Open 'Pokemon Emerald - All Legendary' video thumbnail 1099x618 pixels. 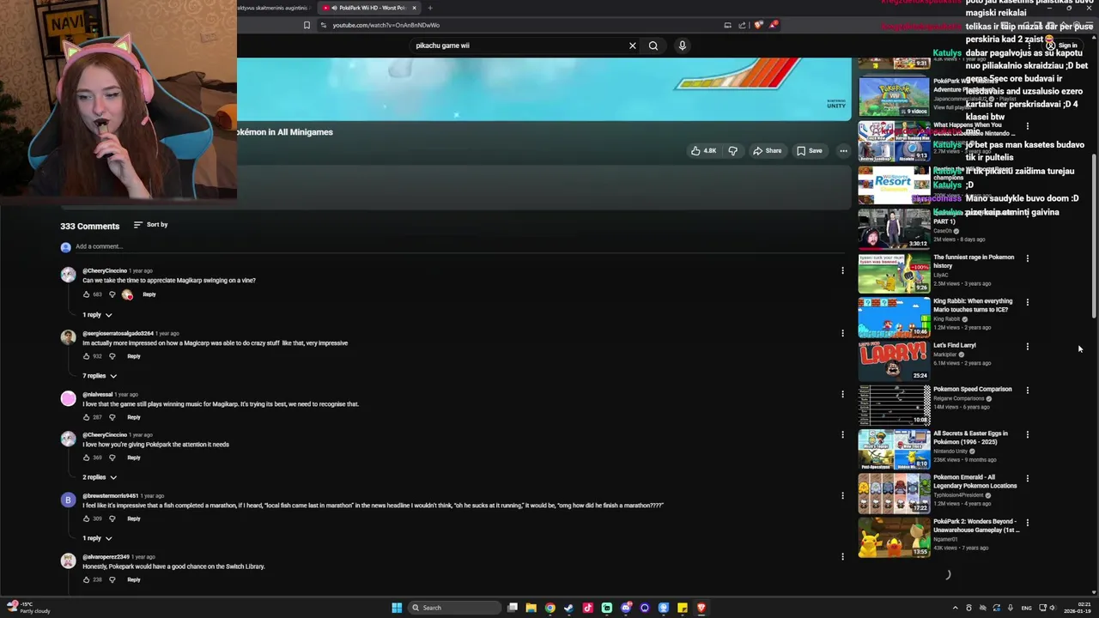point(894,493)
